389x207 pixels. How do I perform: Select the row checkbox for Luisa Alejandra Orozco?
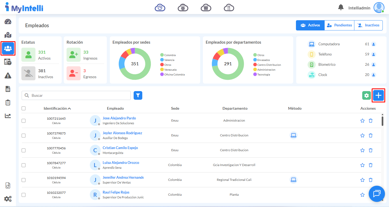[x=24, y=165]
